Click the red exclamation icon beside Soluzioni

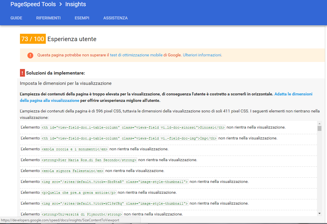(x=22, y=73)
